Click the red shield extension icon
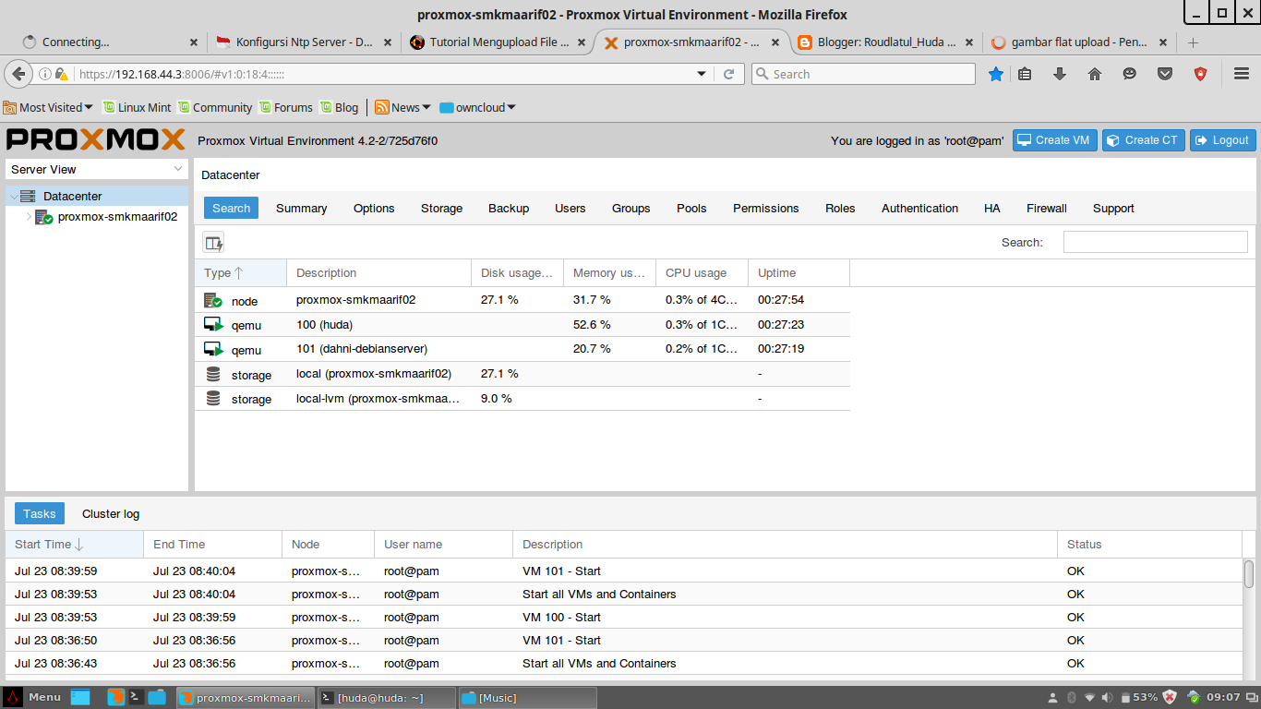The image size is (1261, 709). [x=1200, y=74]
